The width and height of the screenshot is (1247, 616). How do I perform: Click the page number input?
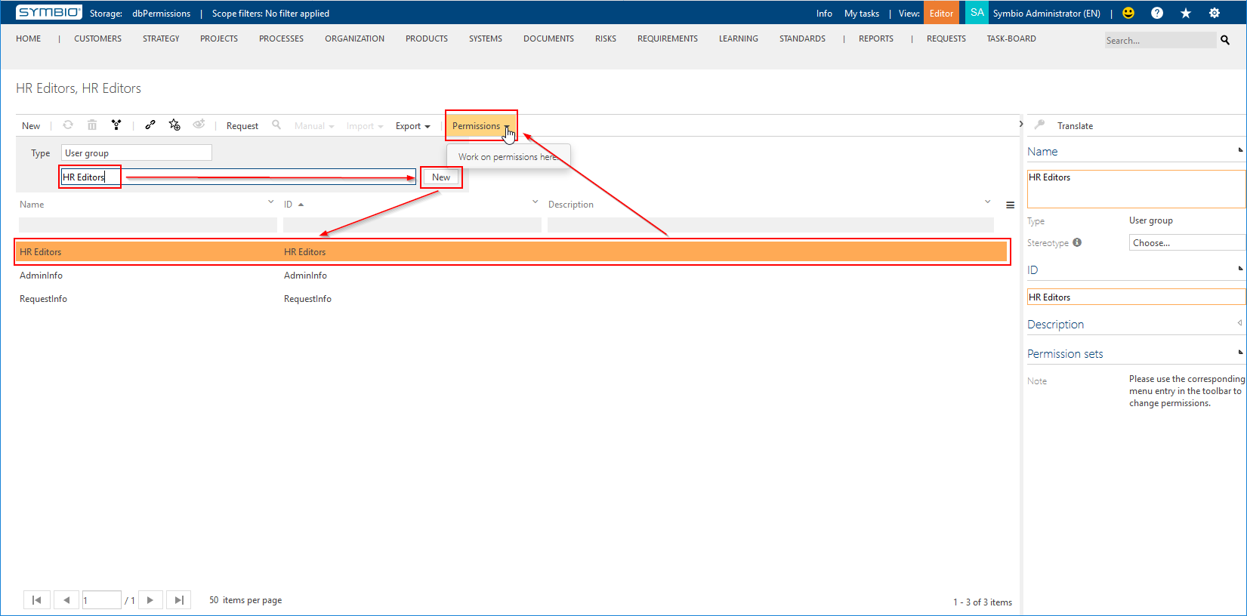pyautogui.click(x=102, y=600)
